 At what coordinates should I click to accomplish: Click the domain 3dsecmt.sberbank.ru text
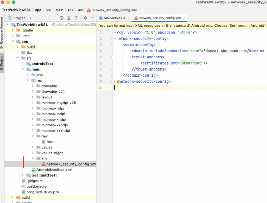224,51
